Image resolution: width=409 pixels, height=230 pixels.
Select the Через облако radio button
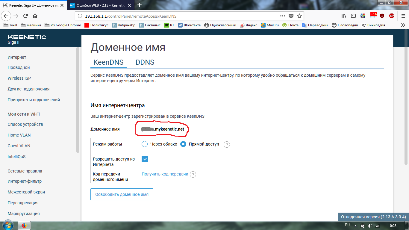(145, 144)
